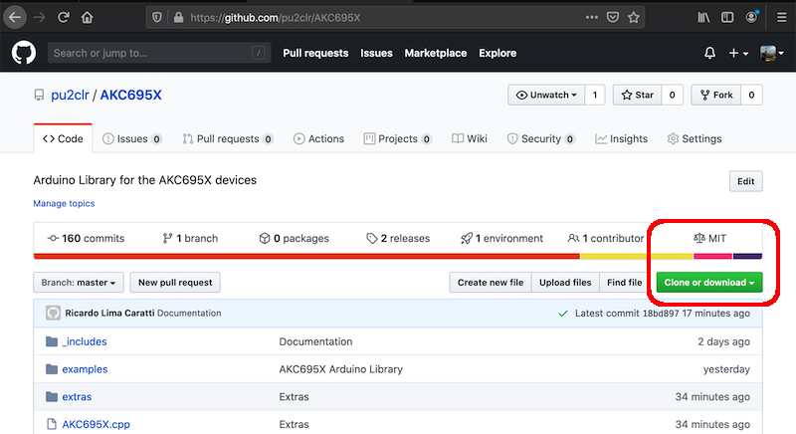Viewport: 796px width, 434px height.
Task: Open Explore in the top navigation
Action: click(497, 53)
